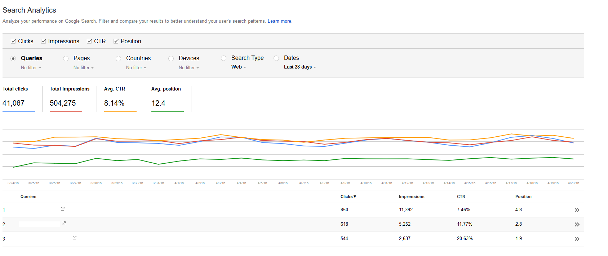Screen dimensions: 608x256
Task: Toggle the Impressions checkbox
Action: click(44, 41)
